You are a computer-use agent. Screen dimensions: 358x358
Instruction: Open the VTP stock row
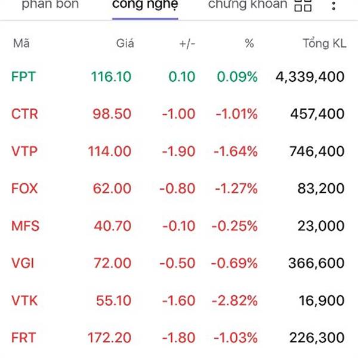[x=178, y=151]
